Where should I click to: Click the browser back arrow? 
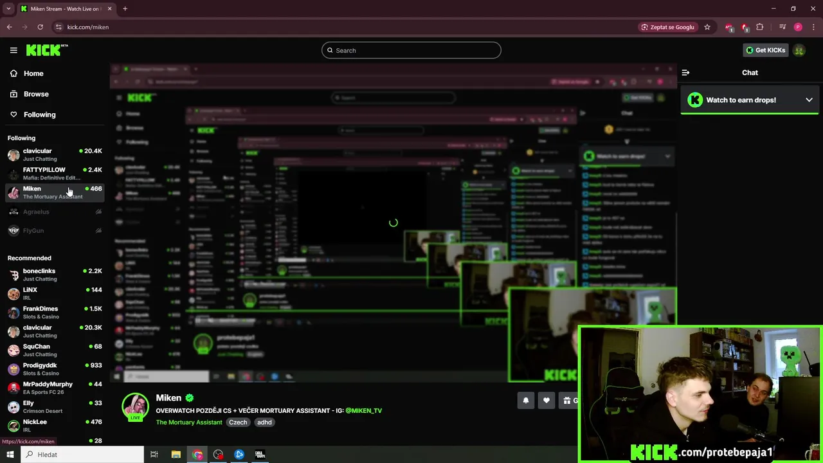point(9,27)
